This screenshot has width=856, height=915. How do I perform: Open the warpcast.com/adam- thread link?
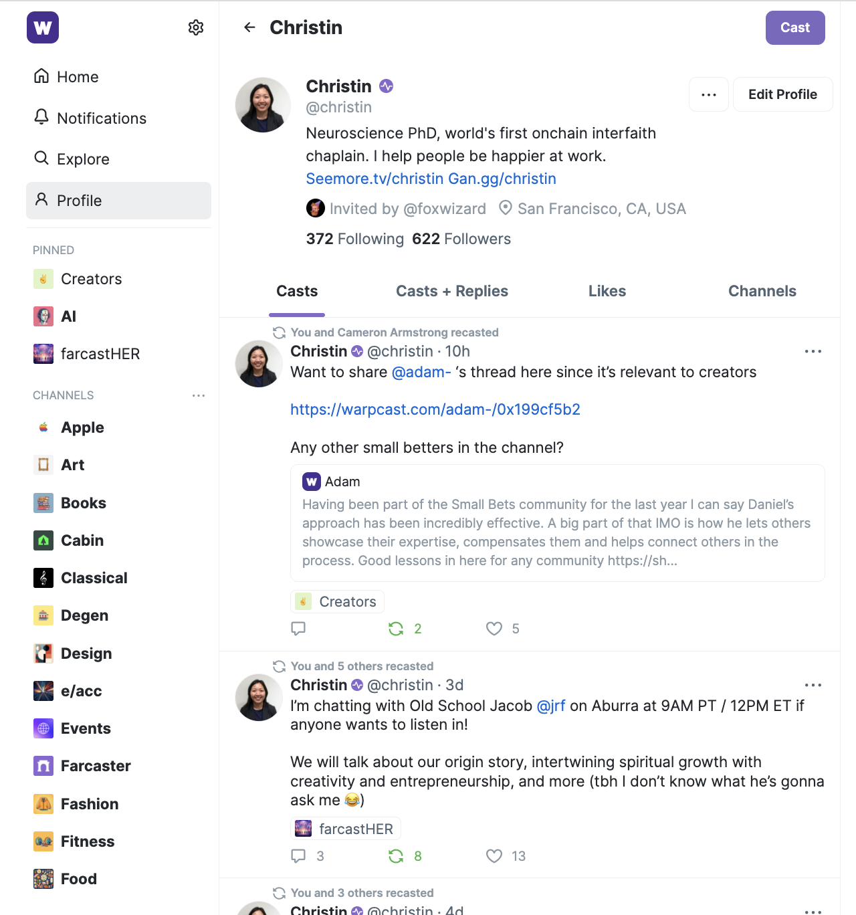(435, 409)
